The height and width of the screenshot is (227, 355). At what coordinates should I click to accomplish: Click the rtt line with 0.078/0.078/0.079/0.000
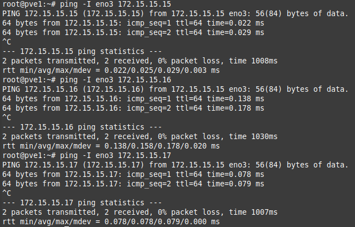click(111, 222)
